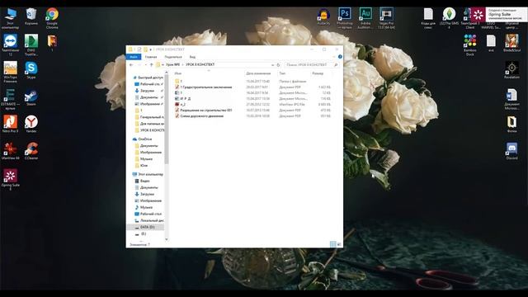Open the Поделиться ribbon tab
The height and width of the screenshot is (297, 528).
[173, 57]
